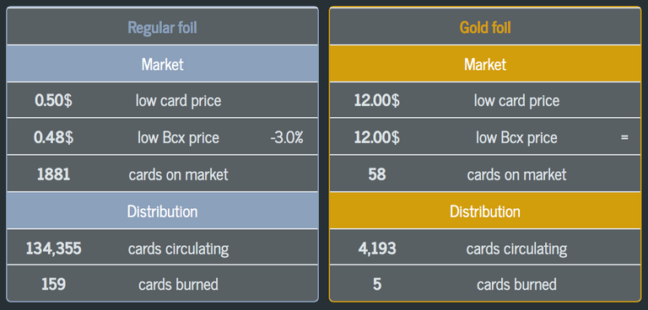The image size is (648, 310).
Task: Select the Gold foil low Bcx price label
Action: pos(516,137)
